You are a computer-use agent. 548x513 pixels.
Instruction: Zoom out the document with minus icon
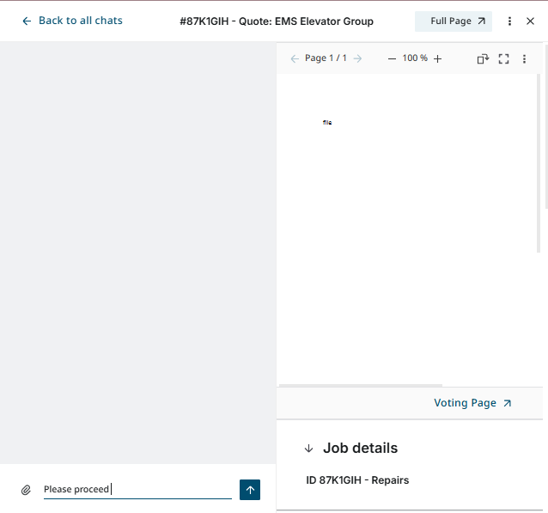point(392,58)
